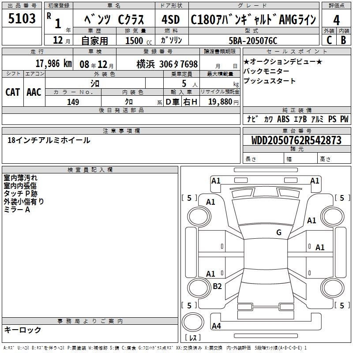Screen dimensions: 353x353
Task: Click the D車 import indicator
Action: (x=173, y=102)
